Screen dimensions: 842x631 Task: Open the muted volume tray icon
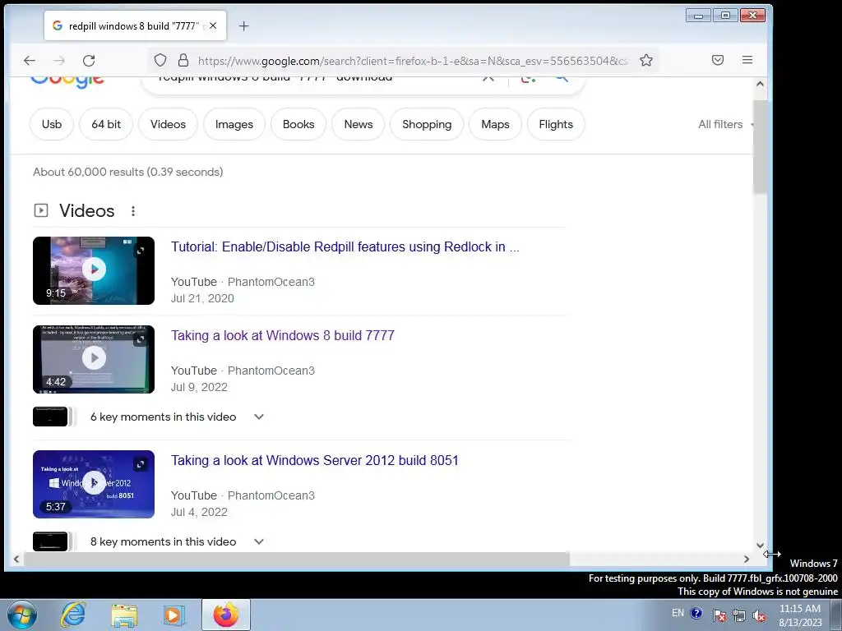coord(759,615)
